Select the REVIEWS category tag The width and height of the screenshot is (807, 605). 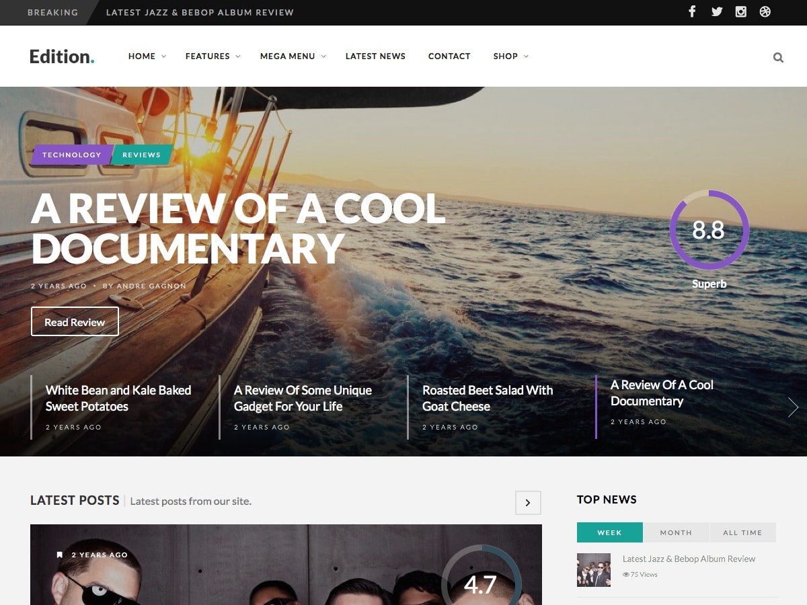click(x=142, y=155)
